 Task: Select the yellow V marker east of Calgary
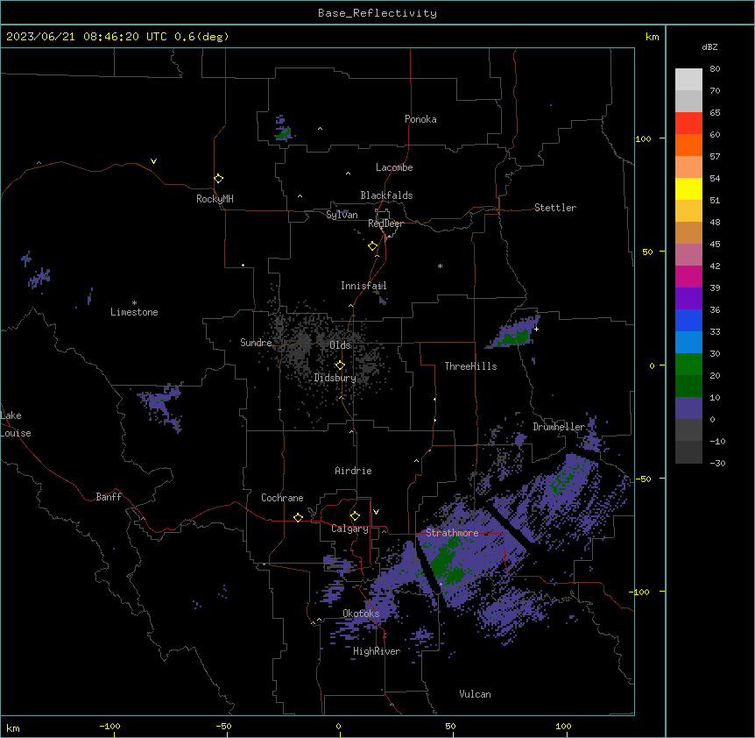click(376, 512)
